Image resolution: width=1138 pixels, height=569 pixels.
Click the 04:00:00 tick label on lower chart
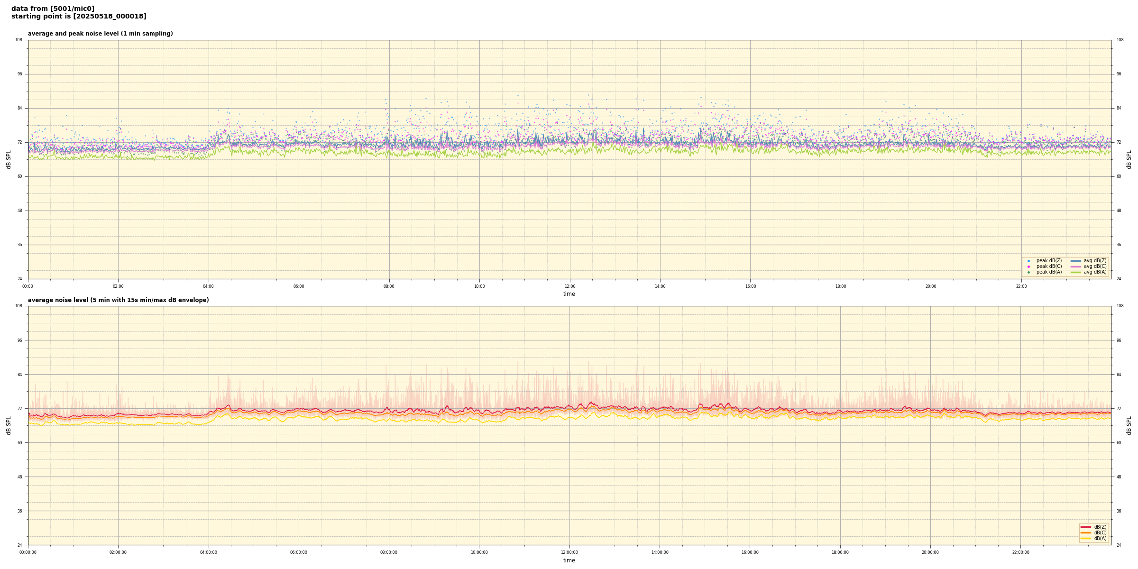(208, 552)
